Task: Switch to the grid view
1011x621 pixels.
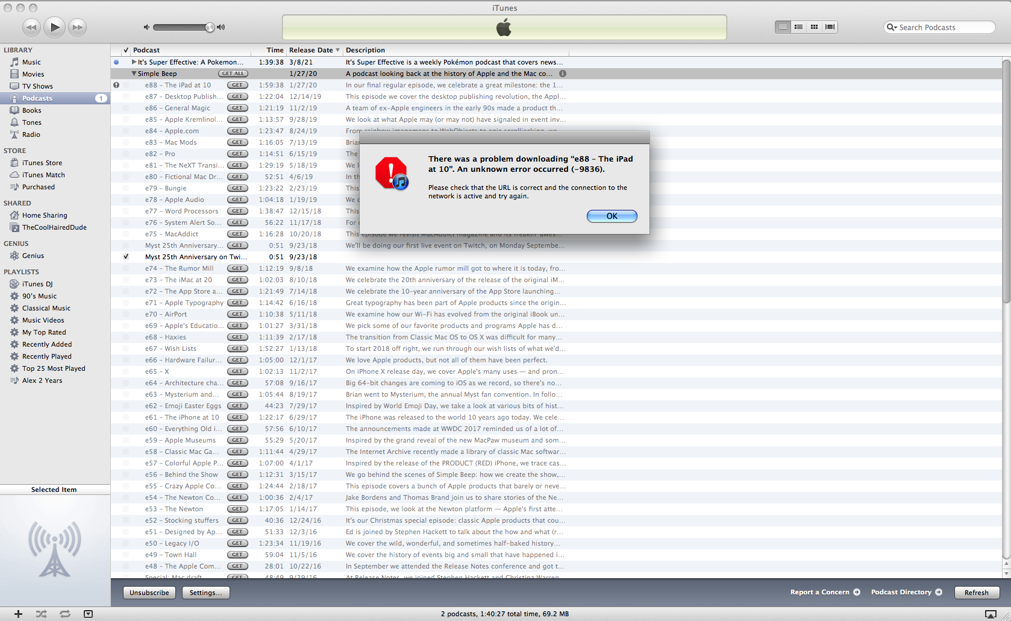Action: 814,27
